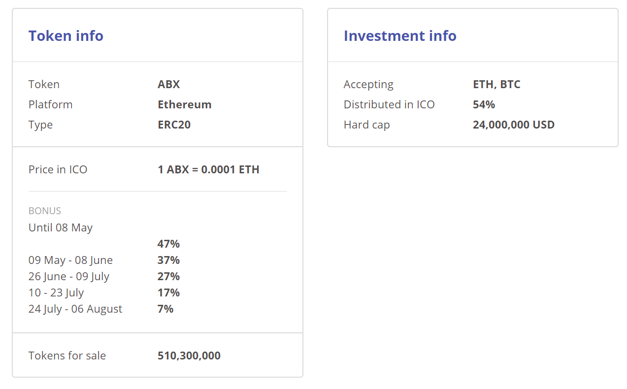Click the hard cap 24,000,000 USD

point(514,125)
